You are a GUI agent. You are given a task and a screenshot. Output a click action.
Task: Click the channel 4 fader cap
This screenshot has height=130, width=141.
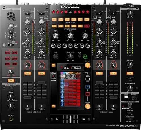(113, 98)
